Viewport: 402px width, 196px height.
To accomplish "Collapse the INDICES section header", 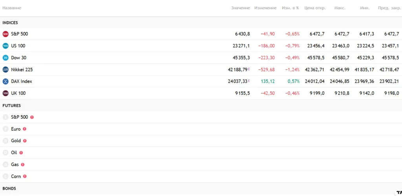I will (10, 23).
